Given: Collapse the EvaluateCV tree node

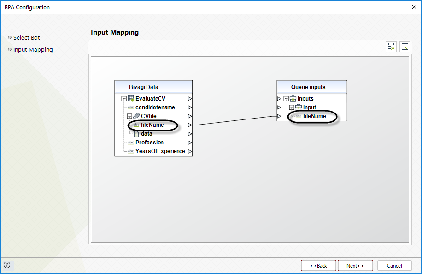Looking at the screenshot, I should click(124, 99).
